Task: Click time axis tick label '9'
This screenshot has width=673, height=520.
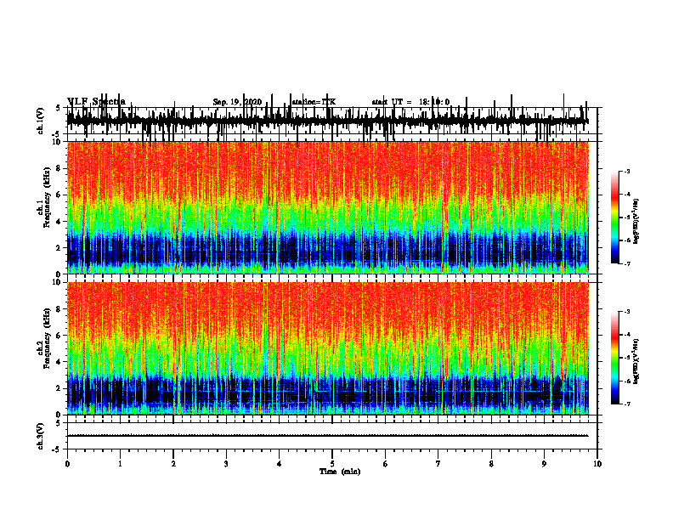Action: (544, 464)
